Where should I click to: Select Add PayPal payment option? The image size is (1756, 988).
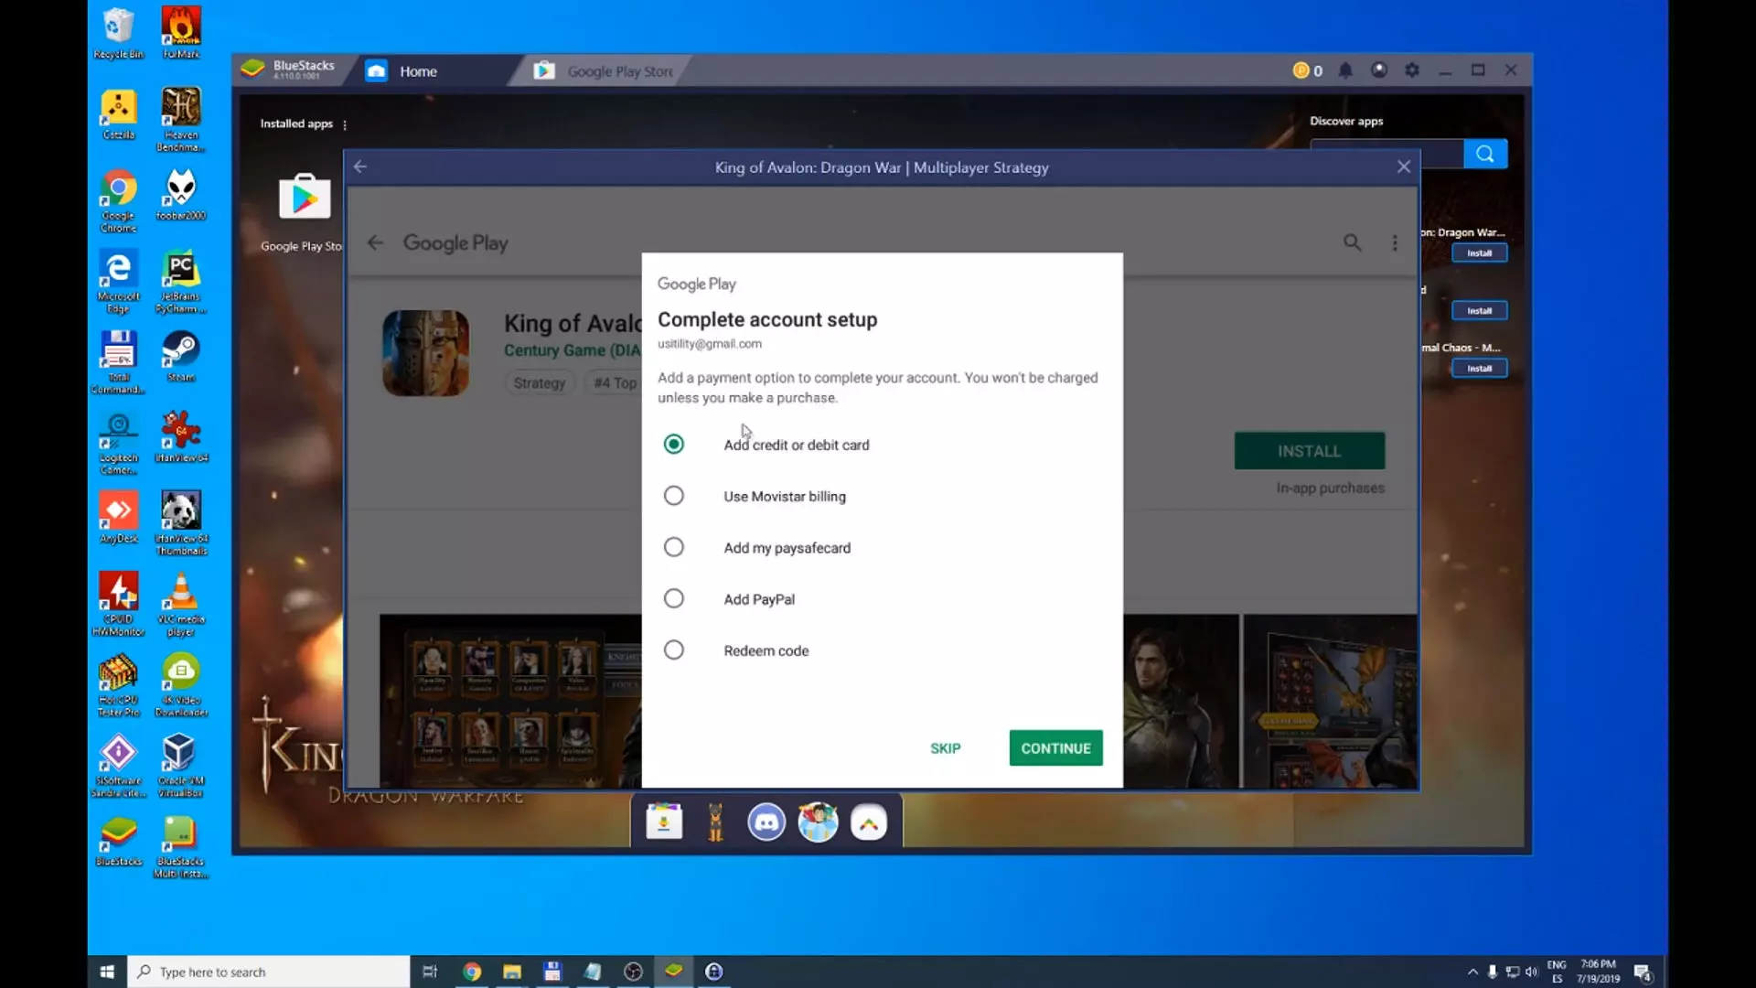coord(674,599)
